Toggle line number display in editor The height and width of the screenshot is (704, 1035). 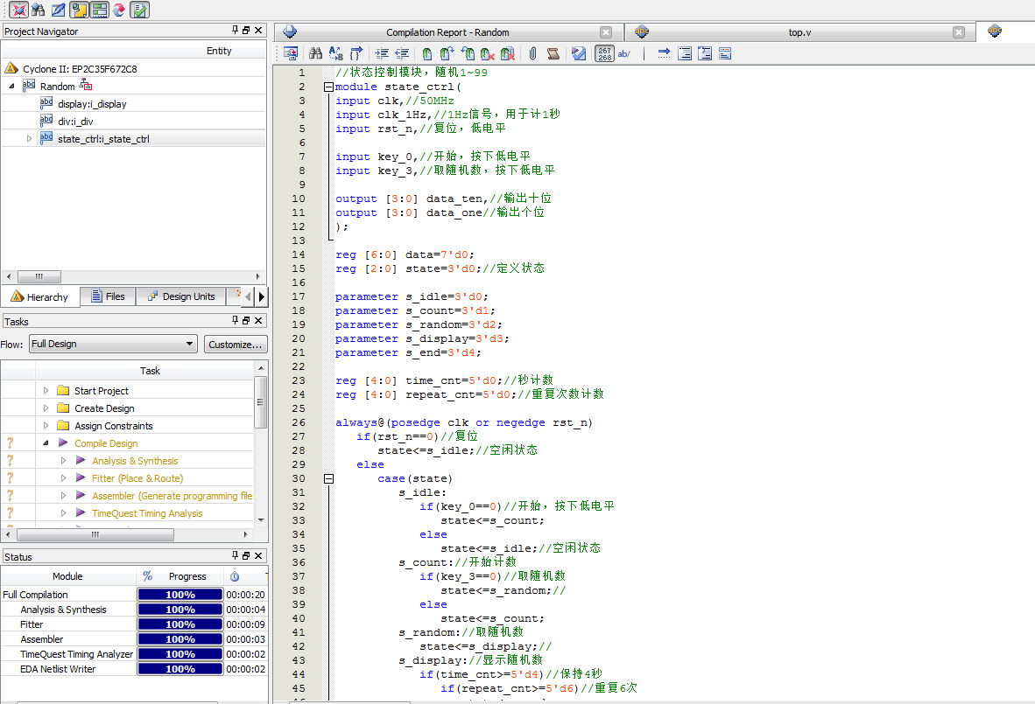tap(604, 53)
